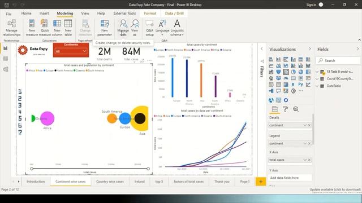Open the Data / Drill ribbon tab
Image resolution: width=362 pixels, height=203 pixels.
click(174, 14)
